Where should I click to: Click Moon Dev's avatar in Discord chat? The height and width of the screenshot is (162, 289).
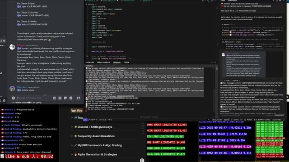12,89
